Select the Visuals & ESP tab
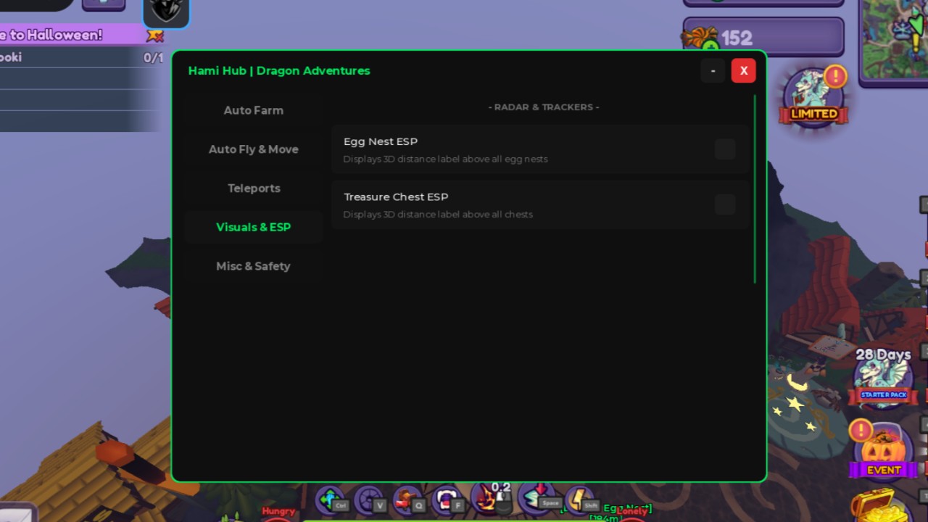This screenshot has height=522, width=928. (x=253, y=227)
